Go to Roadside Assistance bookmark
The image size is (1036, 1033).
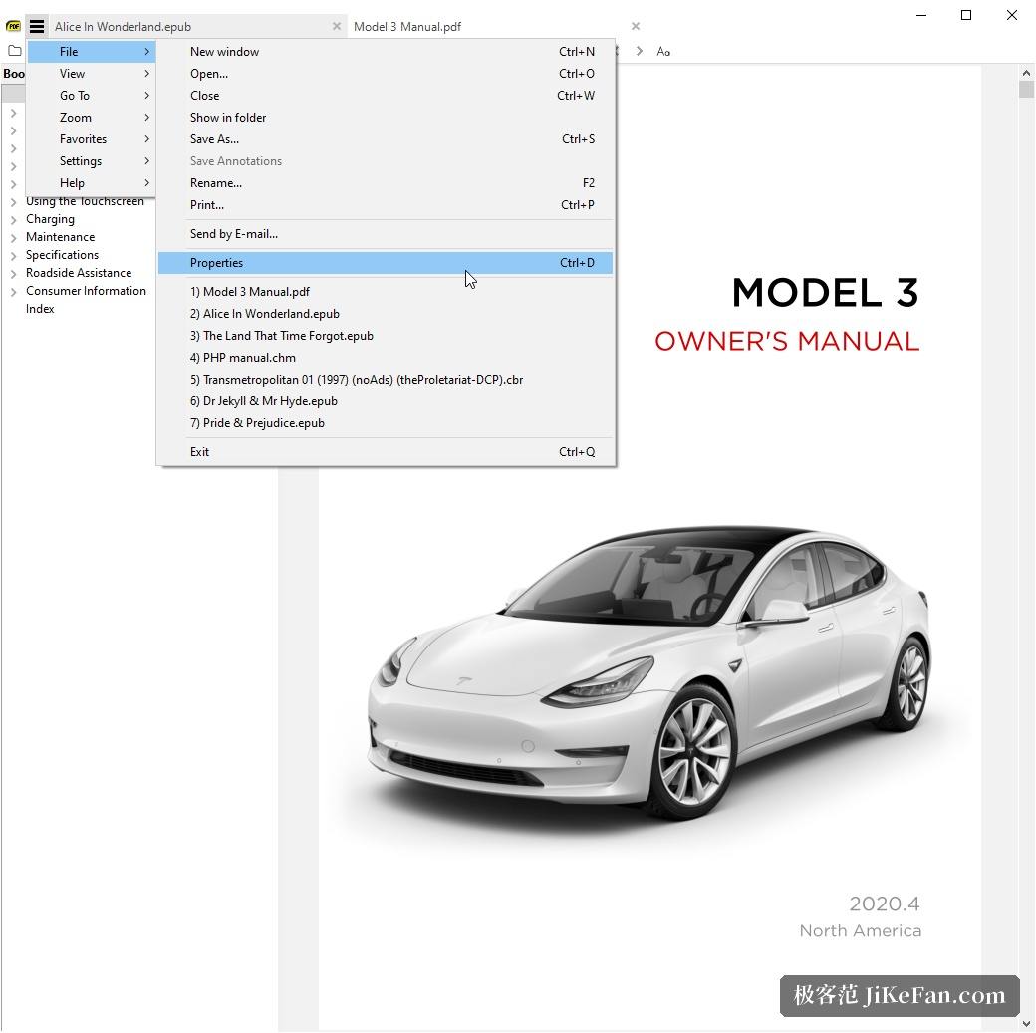point(79,273)
